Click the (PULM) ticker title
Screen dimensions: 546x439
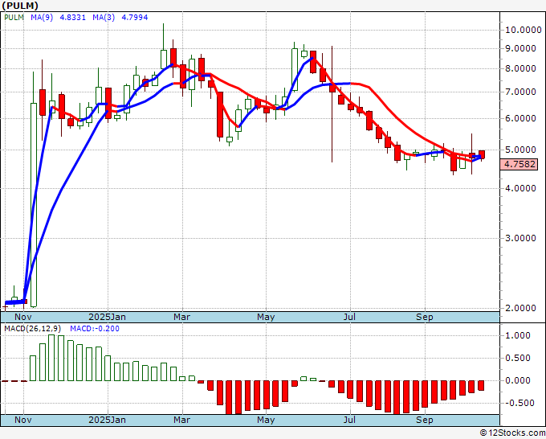point(20,6)
